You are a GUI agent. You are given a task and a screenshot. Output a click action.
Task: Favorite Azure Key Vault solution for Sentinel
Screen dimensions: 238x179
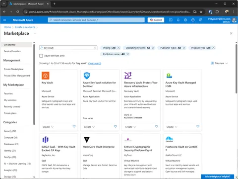click(x=116, y=126)
